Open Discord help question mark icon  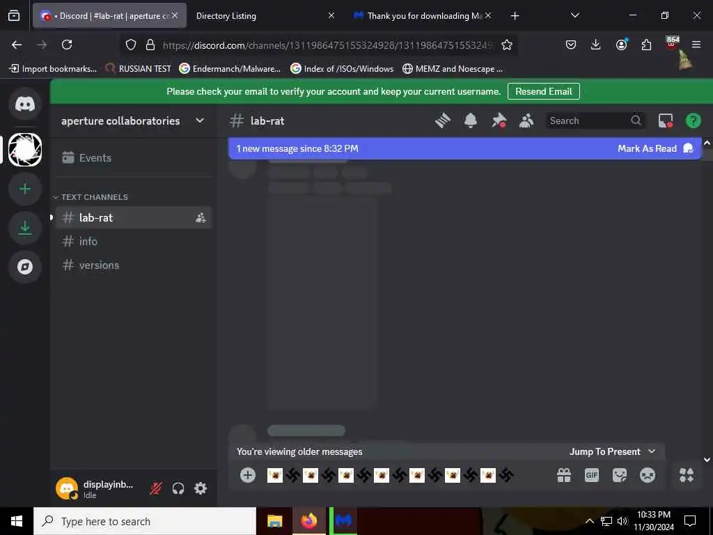(x=693, y=121)
